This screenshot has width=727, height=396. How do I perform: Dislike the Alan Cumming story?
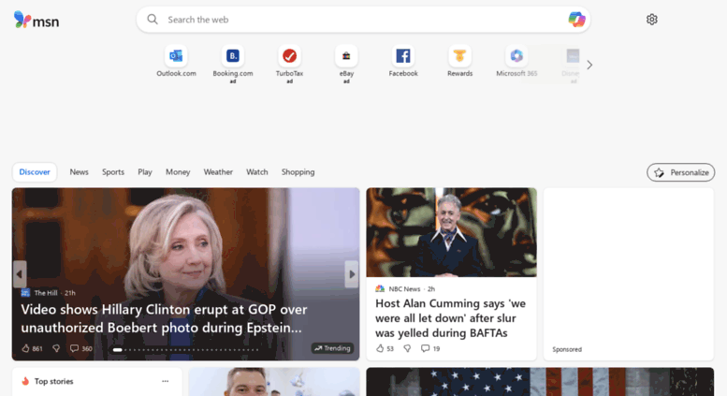point(407,348)
